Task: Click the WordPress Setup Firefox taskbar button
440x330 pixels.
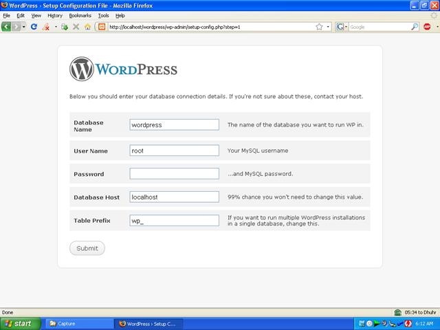Action: (x=148, y=324)
